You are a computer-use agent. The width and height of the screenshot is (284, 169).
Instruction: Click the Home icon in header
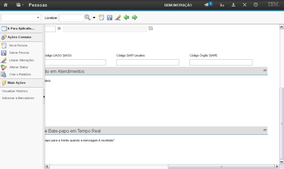5,5
